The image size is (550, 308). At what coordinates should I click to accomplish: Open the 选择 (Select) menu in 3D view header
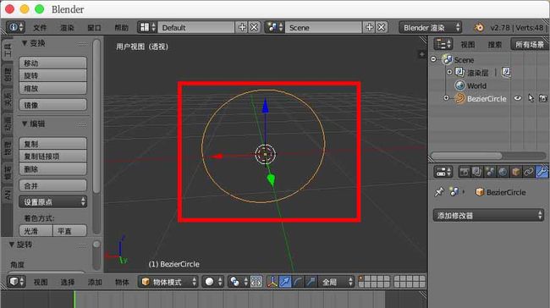click(x=68, y=282)
